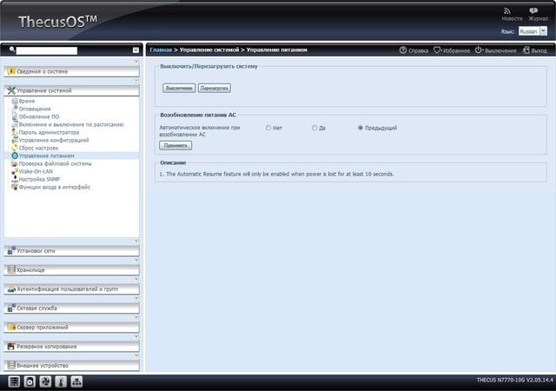Screen dimensions: 556x391
Task: Click the collapse arrow above Сведения о системе
Action: 136,62
